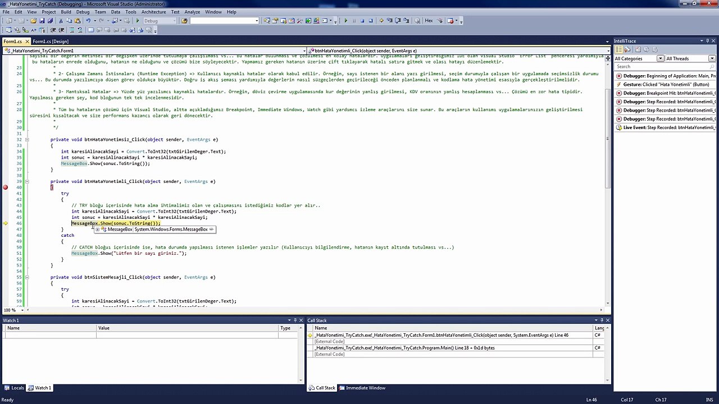Screen dimensions: 719x404
Task: Click the editor vertical scrollbar
Action: (x=607, y=182)
